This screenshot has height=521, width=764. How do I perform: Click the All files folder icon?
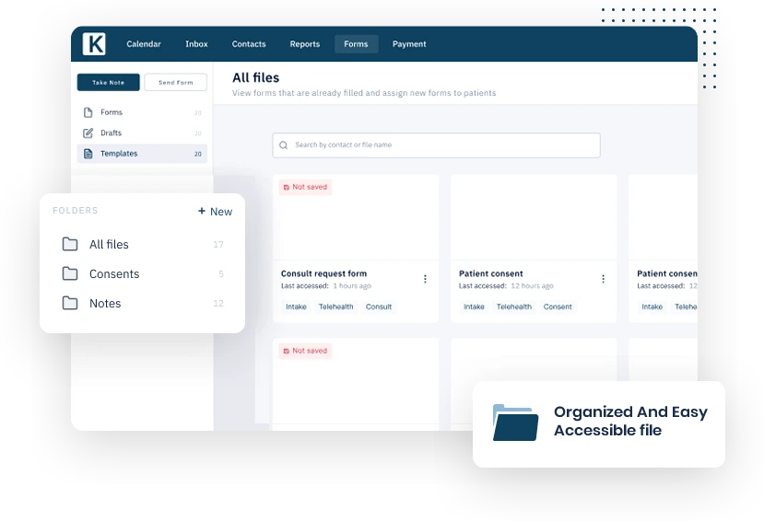(x=70, y=245)
